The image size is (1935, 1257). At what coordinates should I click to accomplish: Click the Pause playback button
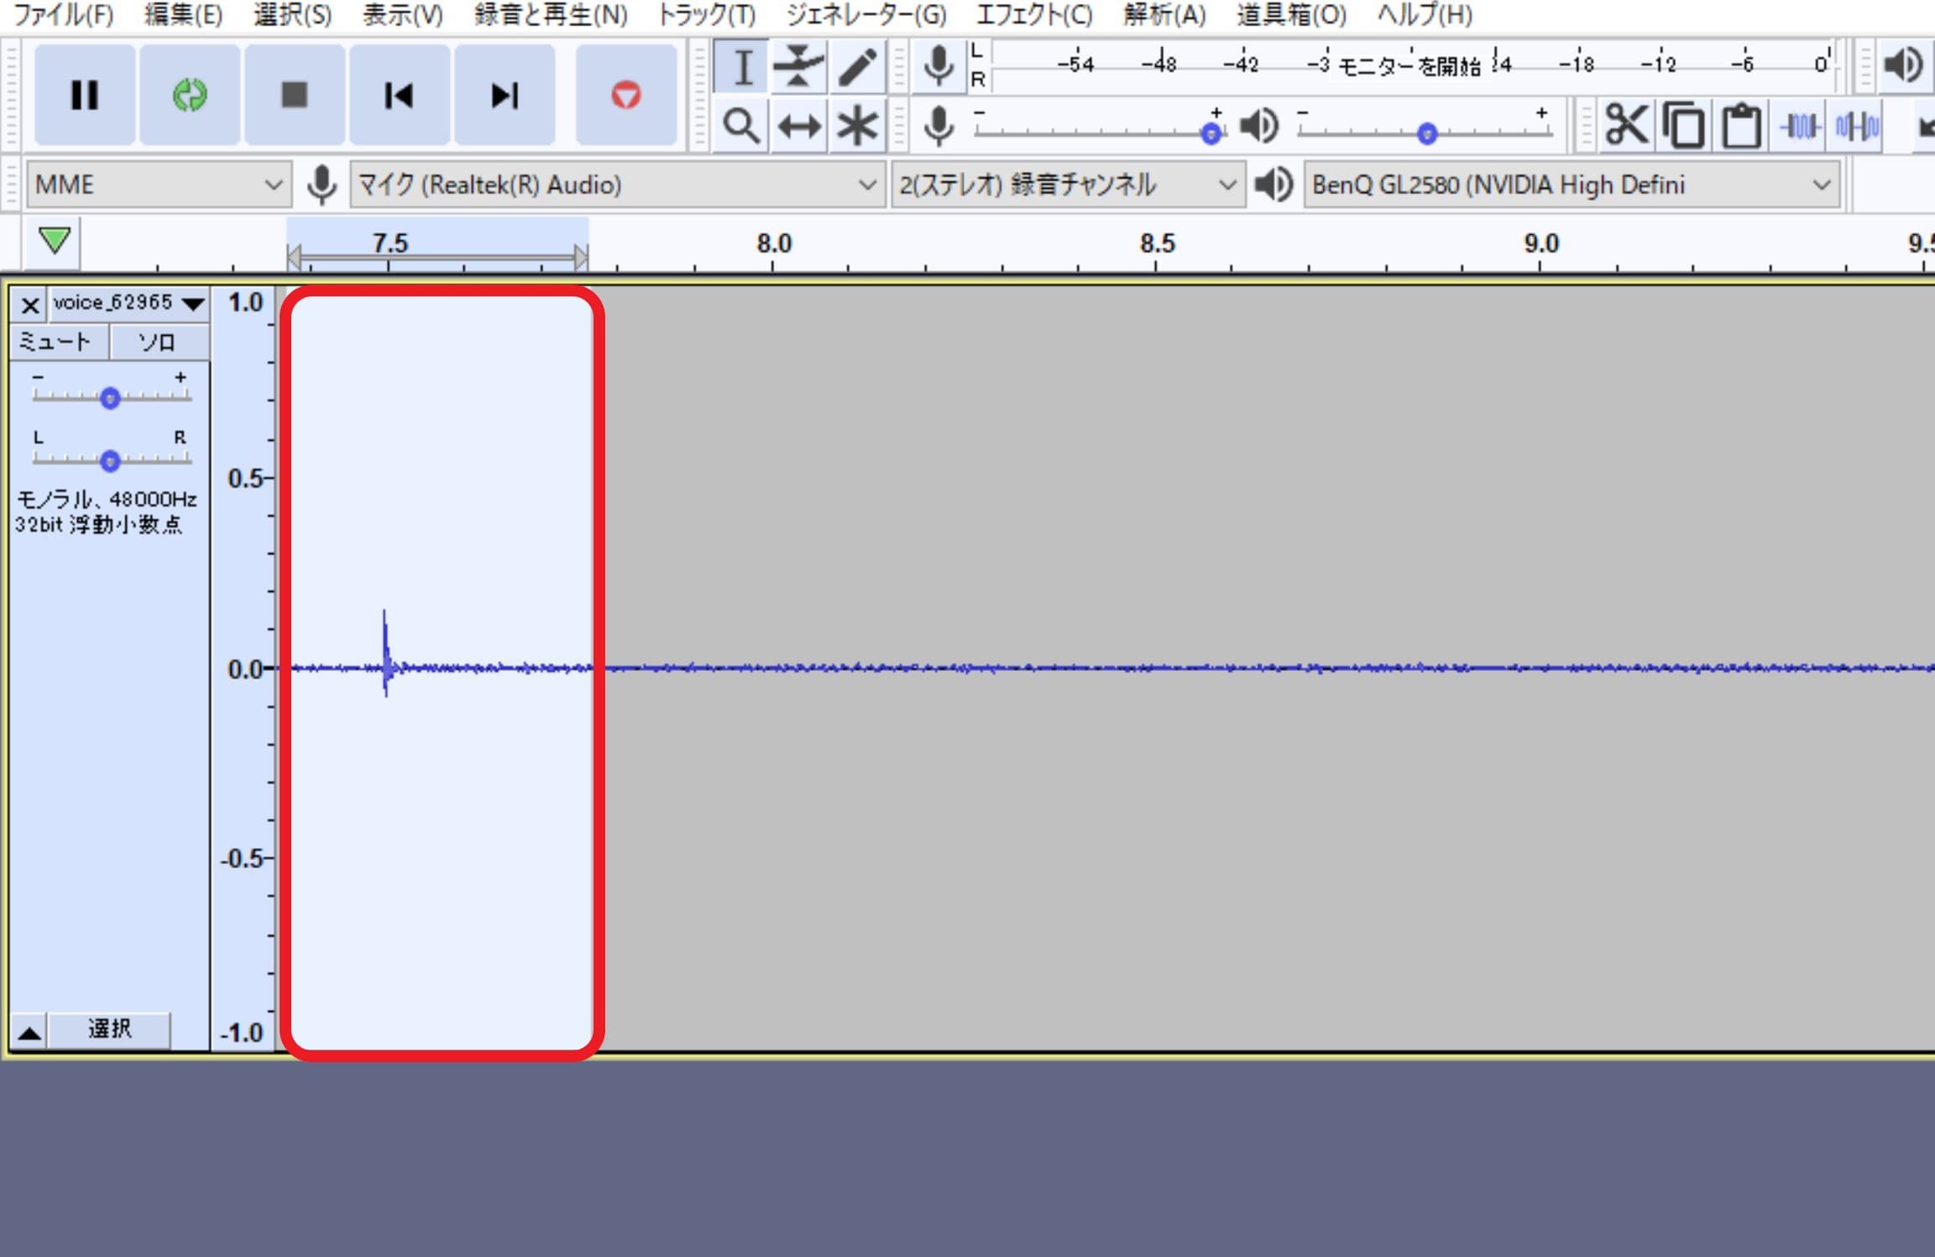click(x=84, y=95)
